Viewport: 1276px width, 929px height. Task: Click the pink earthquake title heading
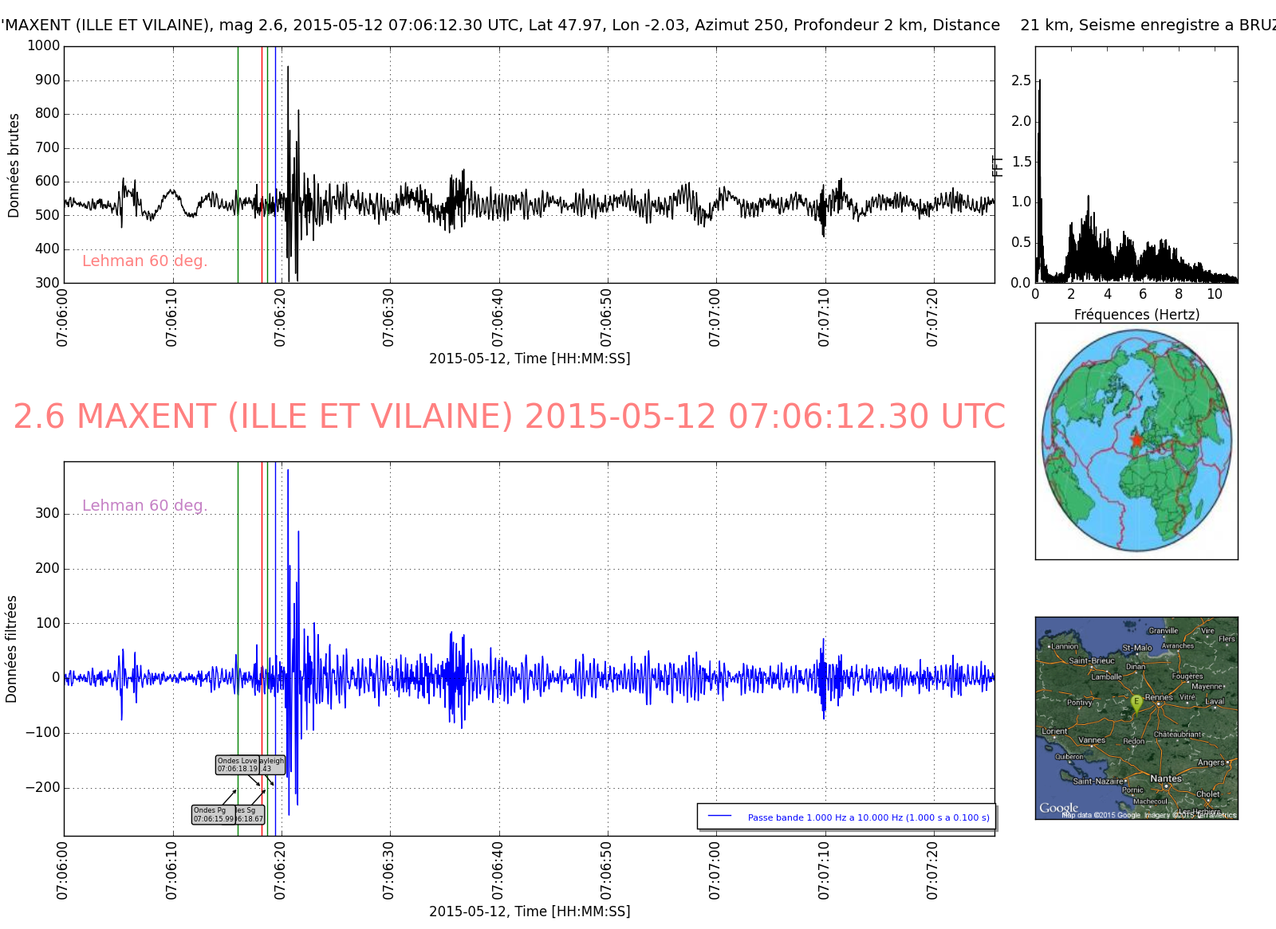[509, 417]
